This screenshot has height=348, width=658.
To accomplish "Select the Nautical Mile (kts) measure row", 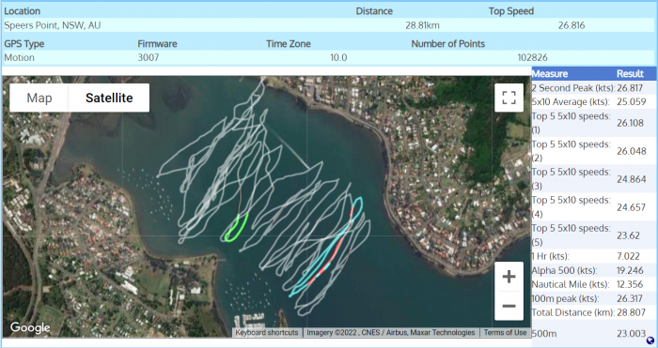I will pyautogui.click(x=594, y=284).
